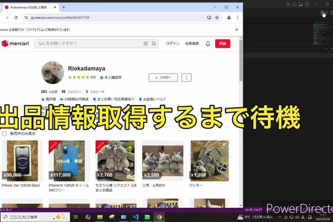333x222 pixels.
Task: Click the Mercari notification bell icon
Action: [208, 44]
